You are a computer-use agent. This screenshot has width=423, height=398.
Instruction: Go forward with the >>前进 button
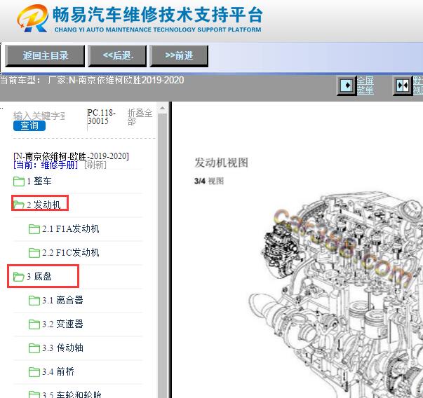179,56
